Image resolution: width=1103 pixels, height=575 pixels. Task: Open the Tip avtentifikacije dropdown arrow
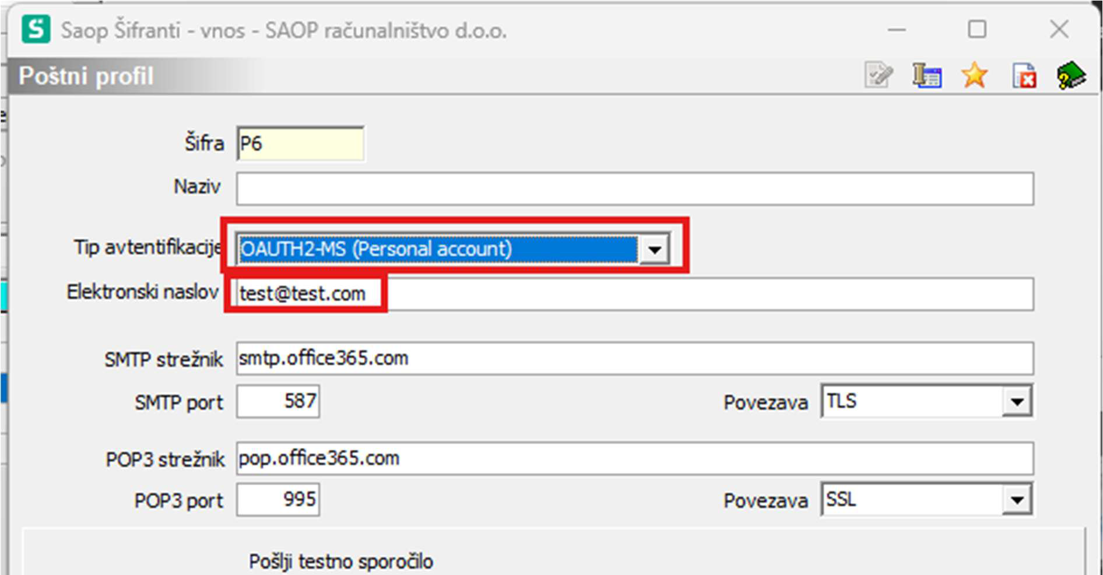coord(655,250)
